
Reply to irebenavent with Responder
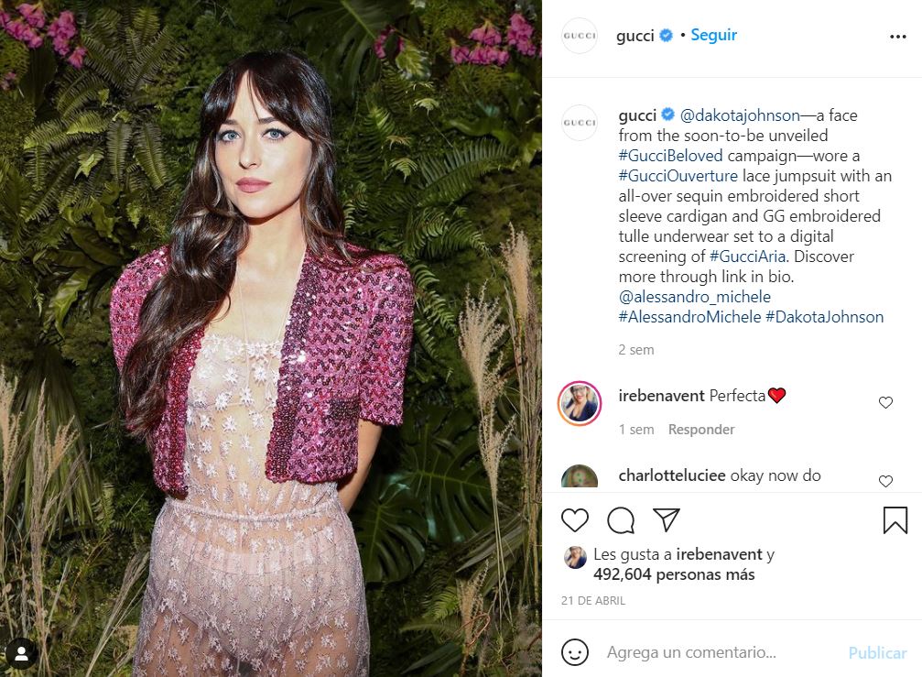tap(701, 430)
